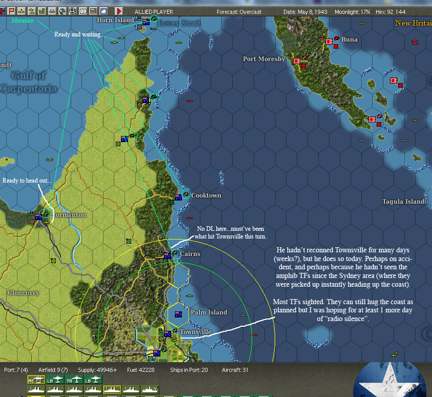Viewport: 432px width, 397px height.
Task: Click the Airfield: 9 (7) value
Action: [x=53, y=370]
